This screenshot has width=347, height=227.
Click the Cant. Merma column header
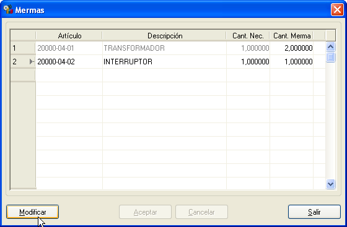(292, 36)
